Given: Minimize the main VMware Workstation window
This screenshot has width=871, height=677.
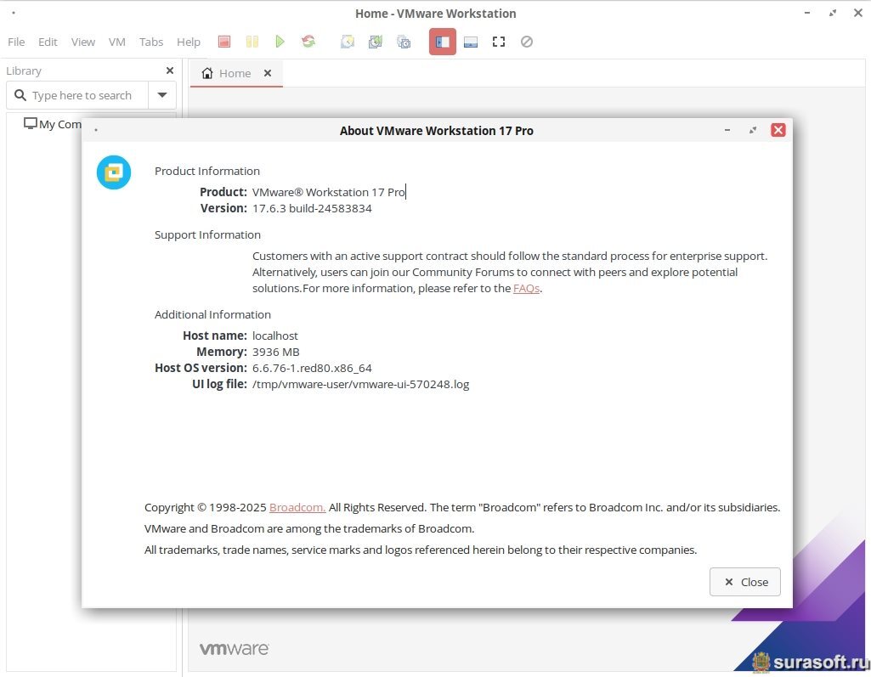Looking at the screenshot, I should pos(807,13).
